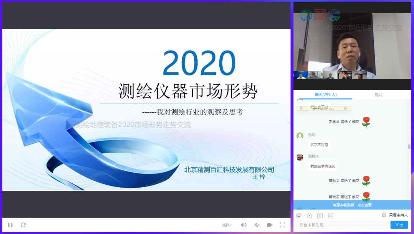Click the swap video layout icon
The height and width of the screenshot is (234, 414).
(x=256, y=225)
